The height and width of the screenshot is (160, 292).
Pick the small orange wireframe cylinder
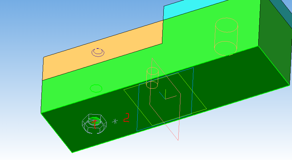(152, 78)
